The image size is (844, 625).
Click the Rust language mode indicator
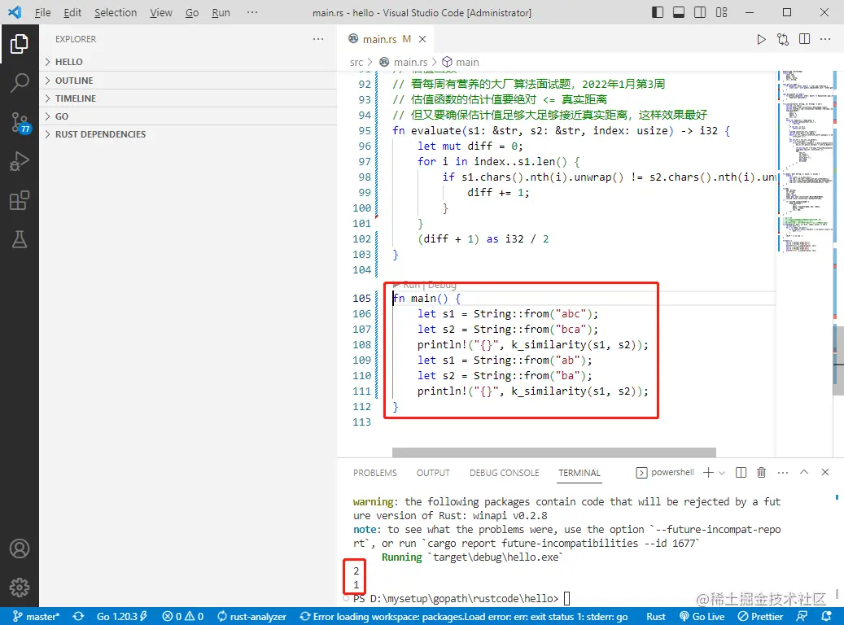click(656, 616)
